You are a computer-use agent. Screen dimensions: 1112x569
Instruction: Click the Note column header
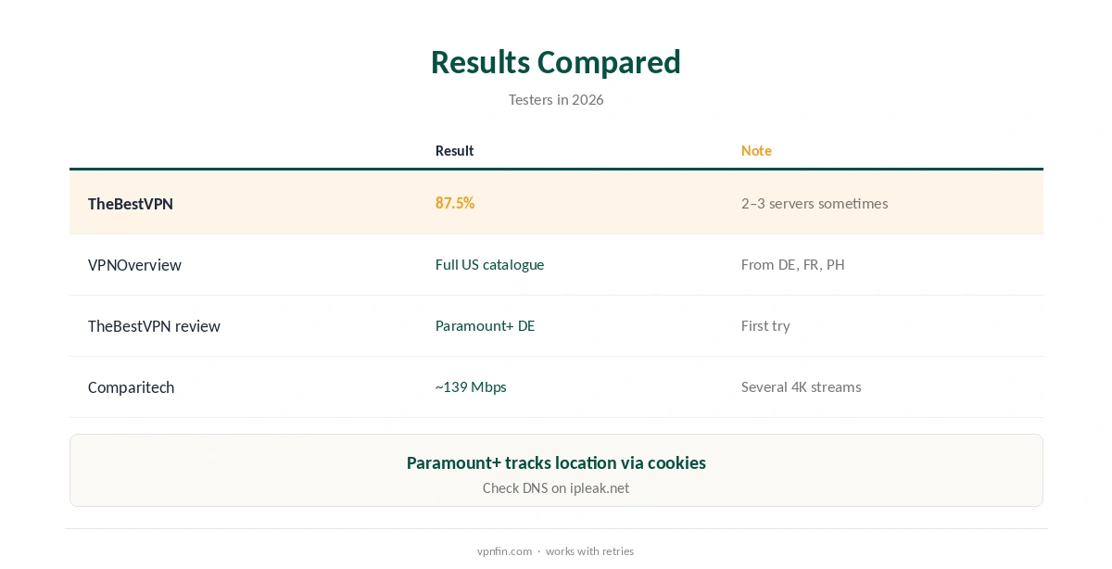[756, 150]
